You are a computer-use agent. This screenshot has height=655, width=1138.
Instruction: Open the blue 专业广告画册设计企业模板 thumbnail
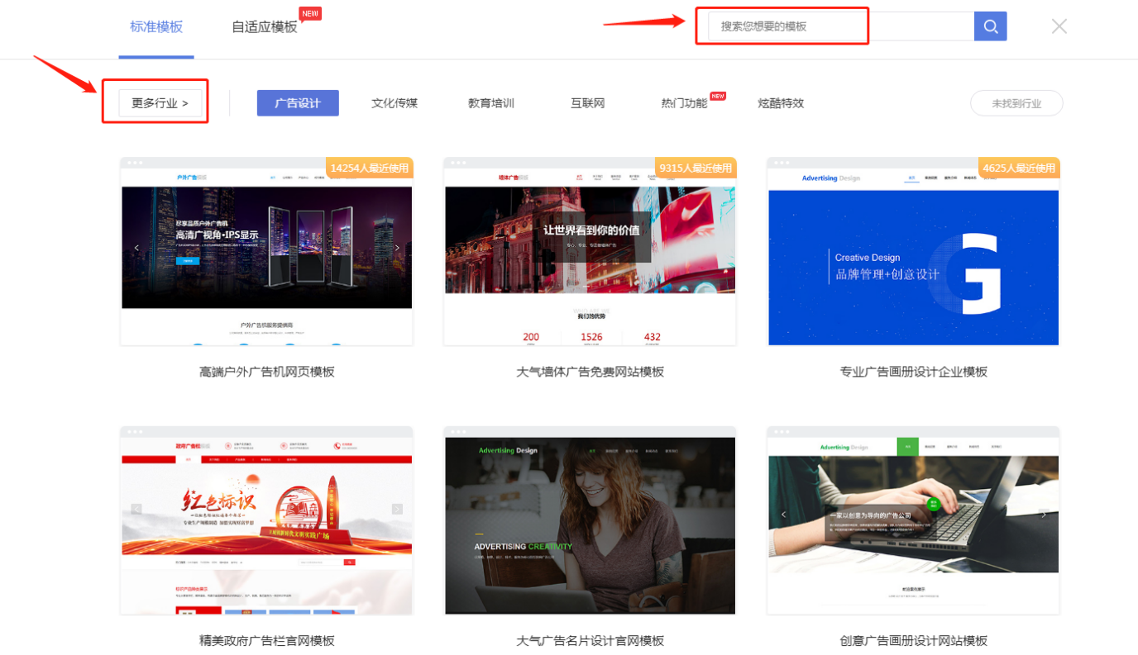913,252
